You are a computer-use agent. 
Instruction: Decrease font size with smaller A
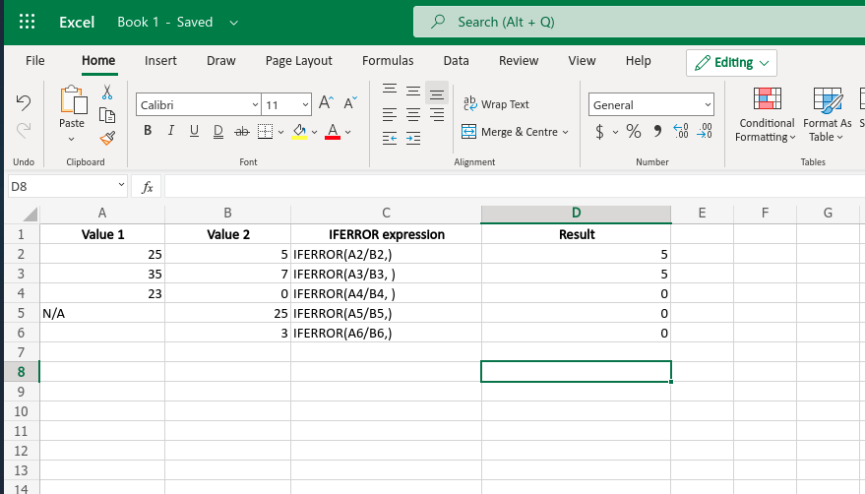coord(350,102)
